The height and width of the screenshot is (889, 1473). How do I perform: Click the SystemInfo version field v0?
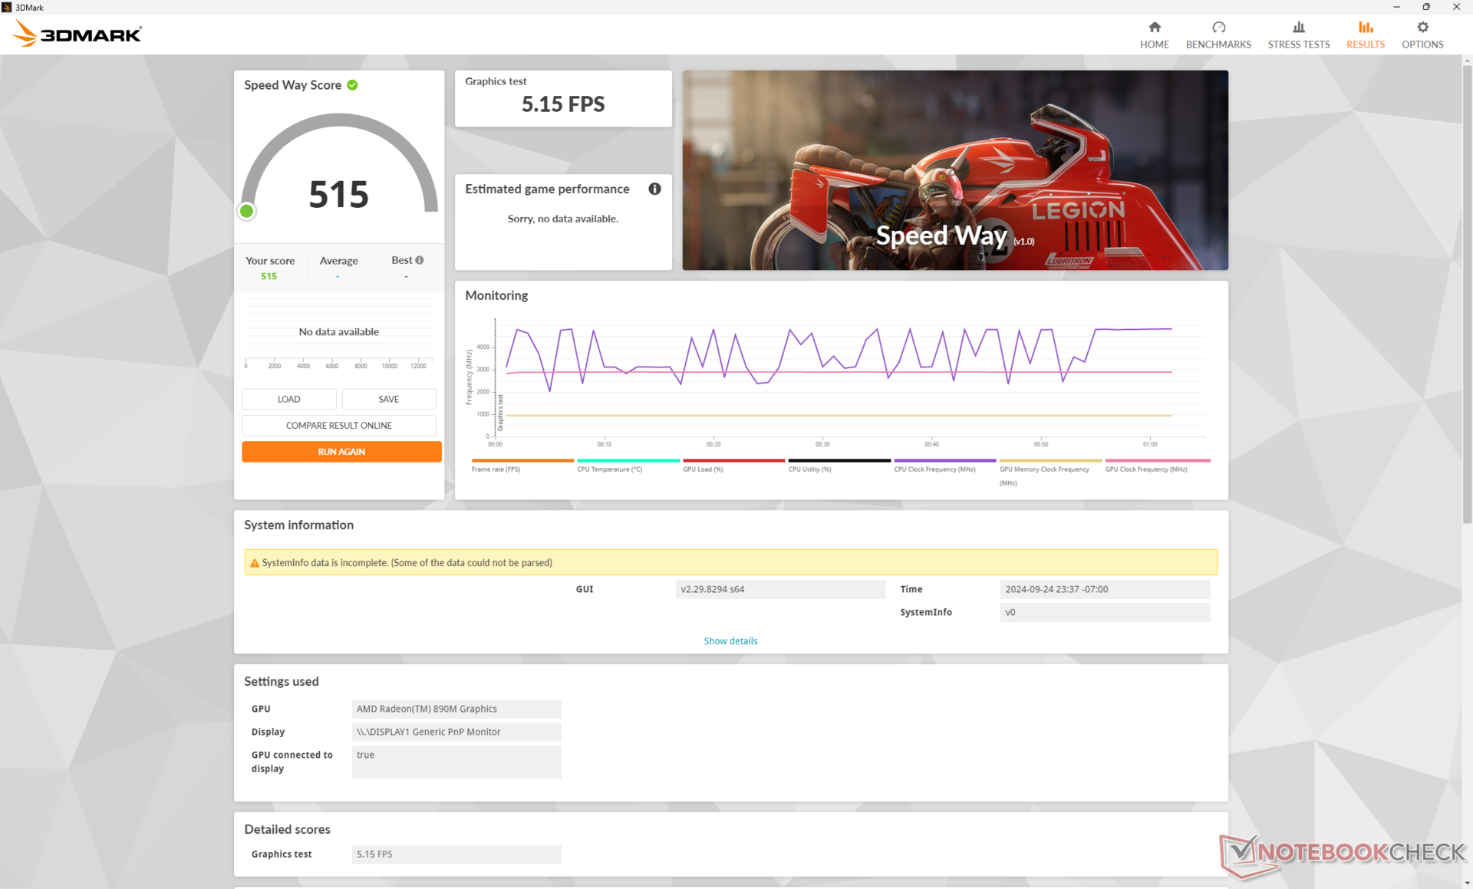pos(1105,612)
